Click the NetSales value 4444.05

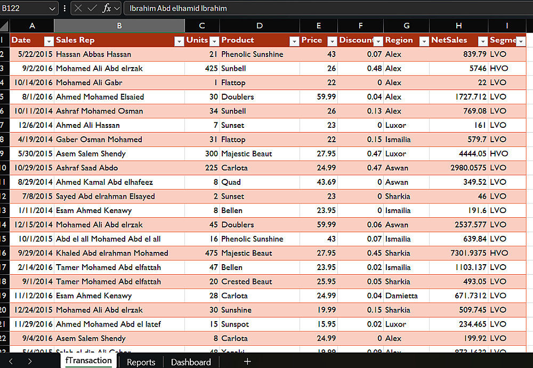click(x=458, y=153)
